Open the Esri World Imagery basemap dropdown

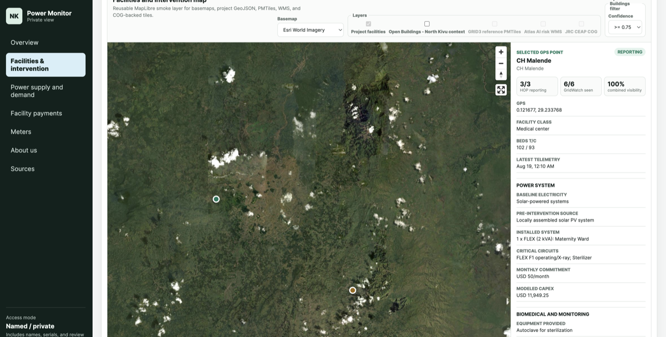coord(310,30)
